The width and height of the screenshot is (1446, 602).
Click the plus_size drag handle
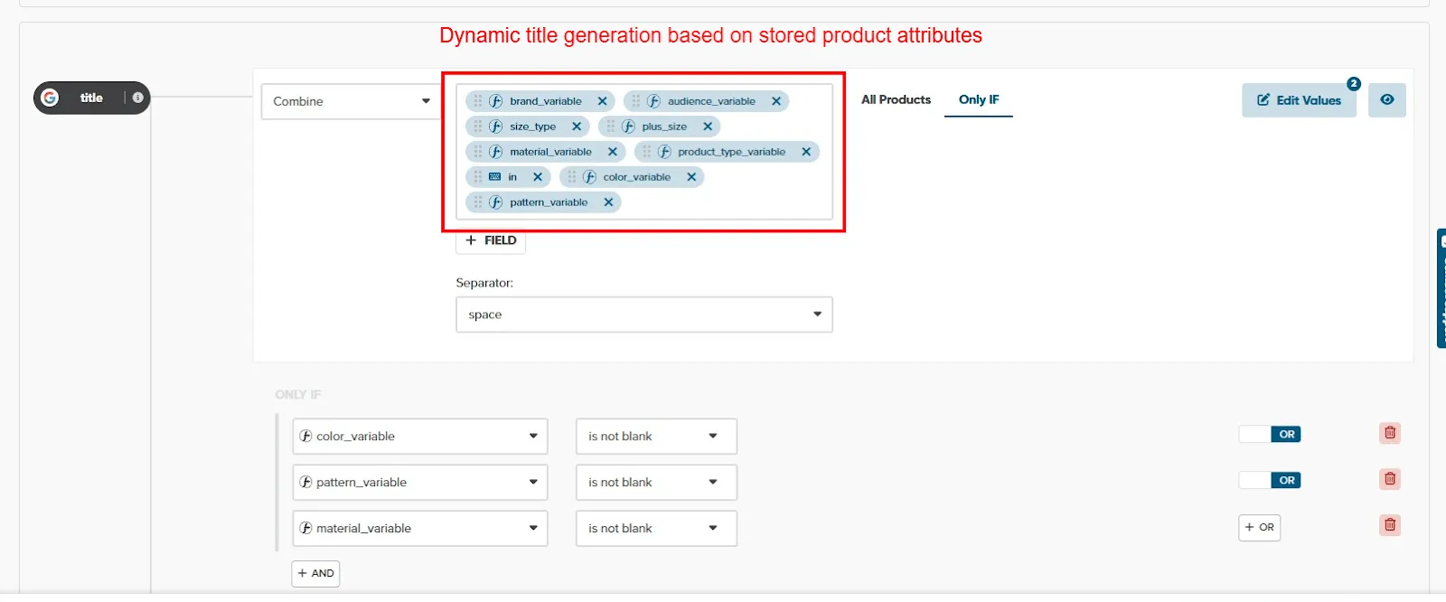pyautogui.click(x=611, y=127)
